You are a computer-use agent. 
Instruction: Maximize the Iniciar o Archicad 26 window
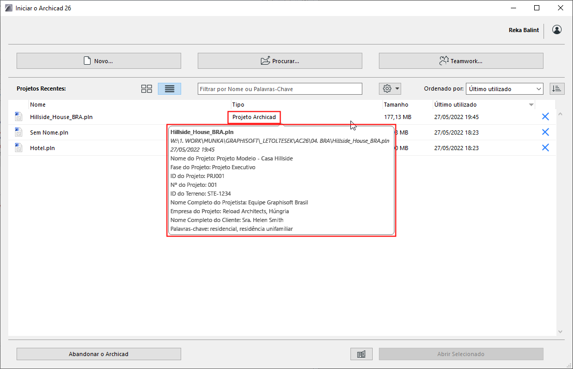537,8
